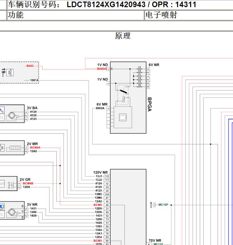Click wire label 1081A

[x=34, y=80]
